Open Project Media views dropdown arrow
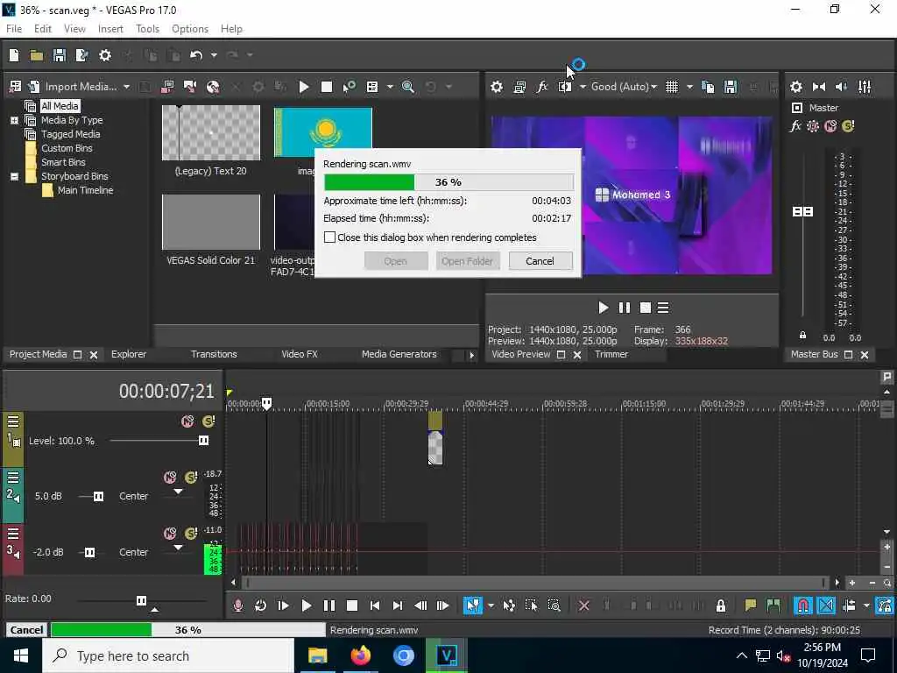The height and width of the screenshot is (673, 897). point(390,87)
